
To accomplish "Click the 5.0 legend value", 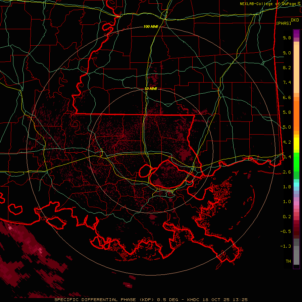I will (287, 127).
